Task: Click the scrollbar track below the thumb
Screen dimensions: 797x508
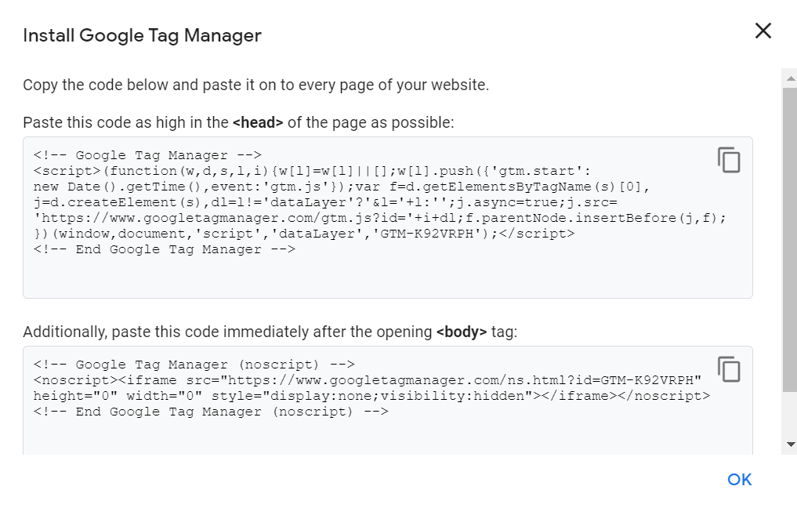Action: (x=790, y=414)
